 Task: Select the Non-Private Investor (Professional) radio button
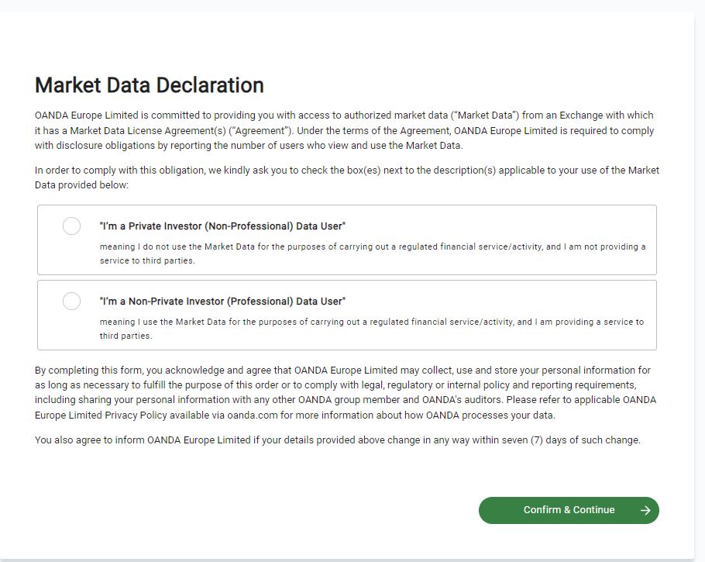71,302
